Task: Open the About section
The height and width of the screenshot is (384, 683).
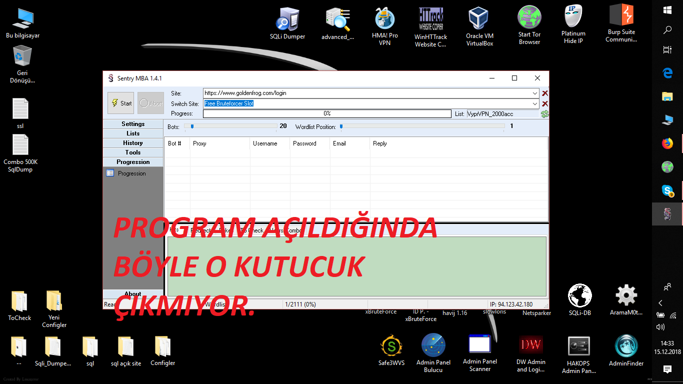Action: pyautogui.click(x=133, y=294)
